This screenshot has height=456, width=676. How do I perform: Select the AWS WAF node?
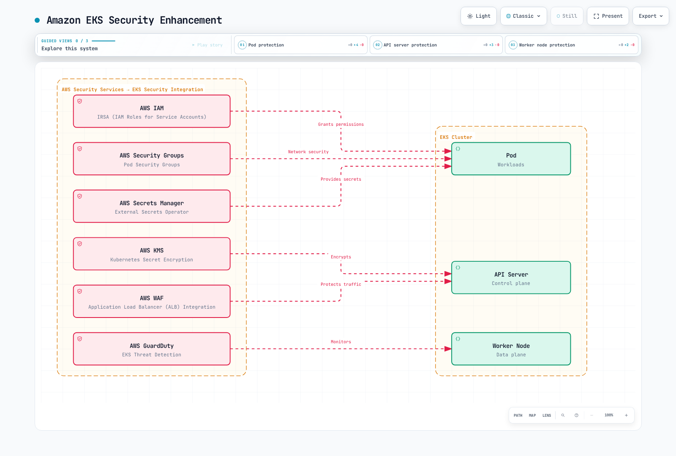152,301
